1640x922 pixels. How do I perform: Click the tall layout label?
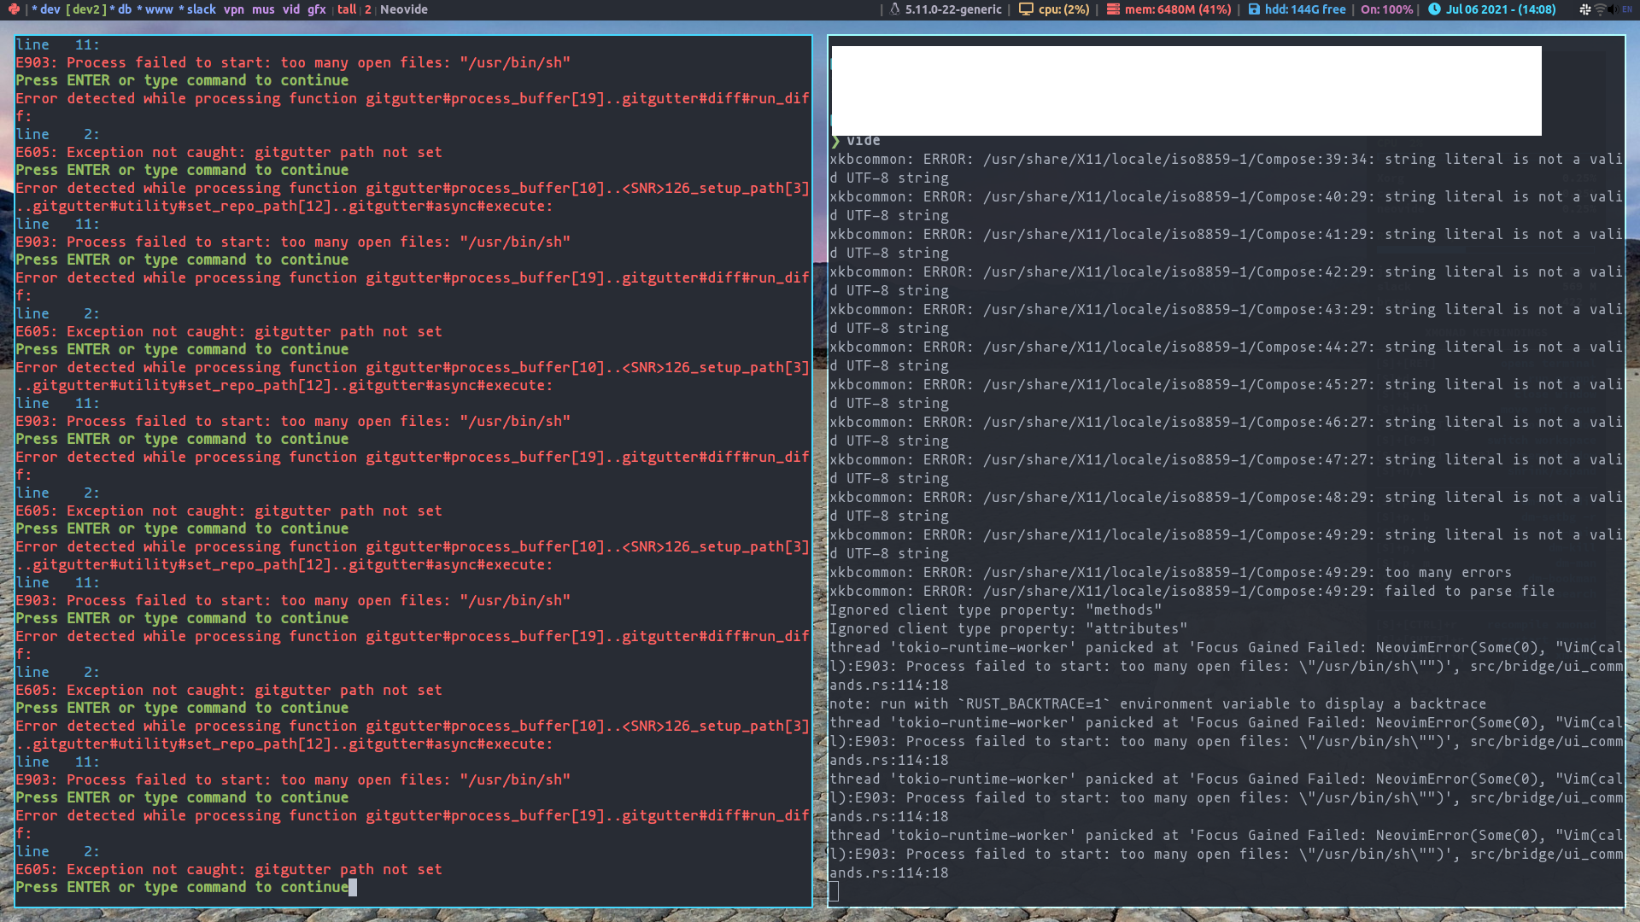pyautogui.click(x=347, y=9)
